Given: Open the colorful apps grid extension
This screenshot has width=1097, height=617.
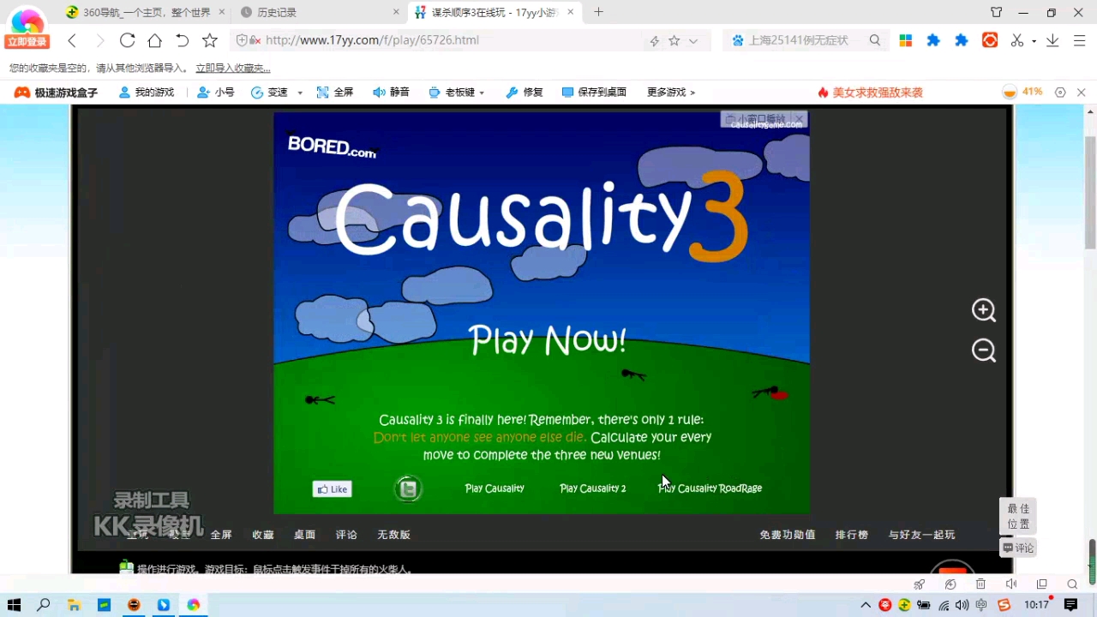Looking at the screenshot, I should (x=905, y=40).
